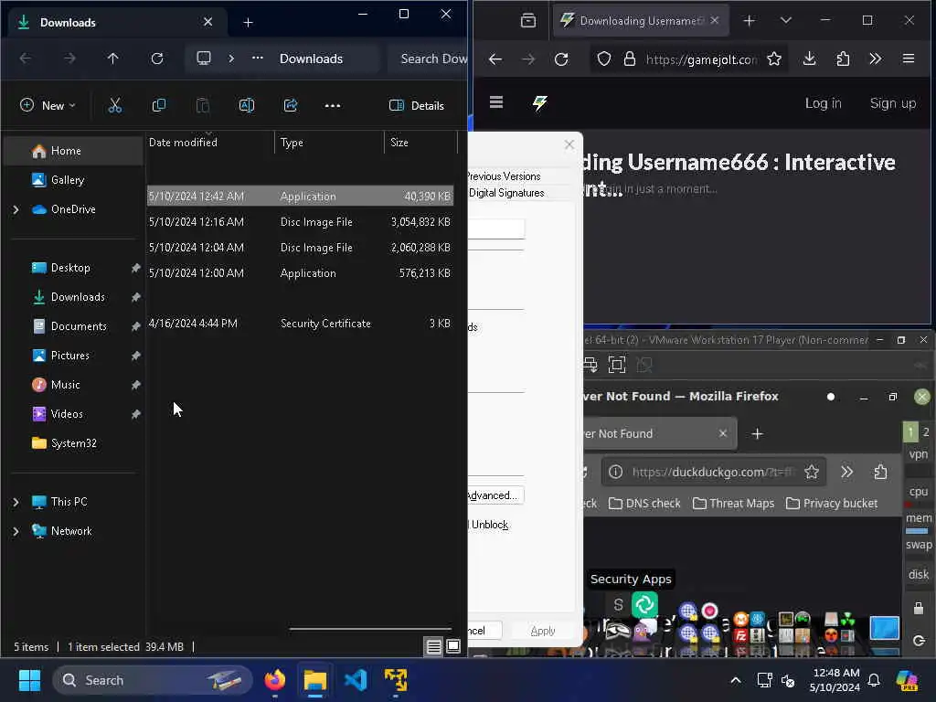Select the Downloads tab in File Explorer
The width and height of the screenshot is (936, 702).
coord(116,22)
